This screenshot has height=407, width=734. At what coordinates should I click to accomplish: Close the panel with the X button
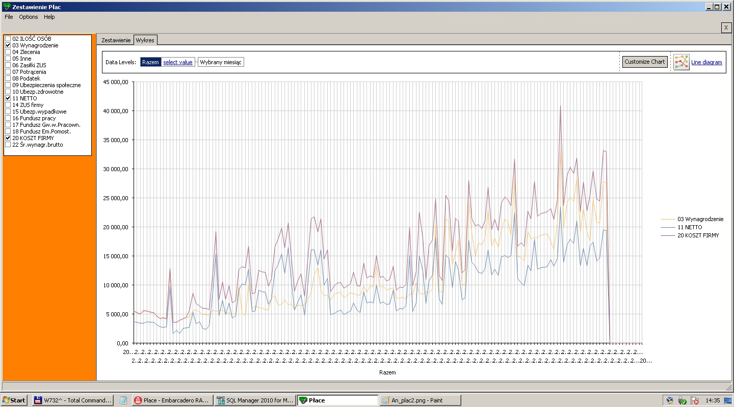[x=726, y=28]
